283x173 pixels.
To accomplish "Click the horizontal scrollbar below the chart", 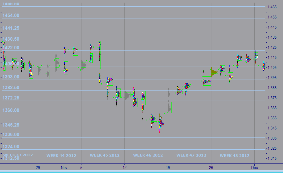I will 141,172.
